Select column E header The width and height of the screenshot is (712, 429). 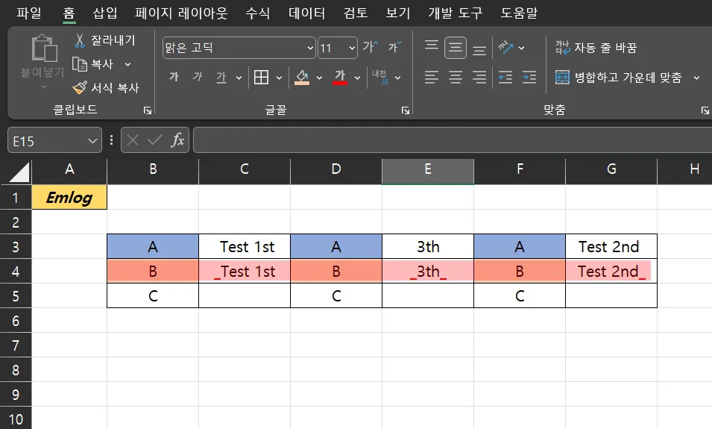428,171
